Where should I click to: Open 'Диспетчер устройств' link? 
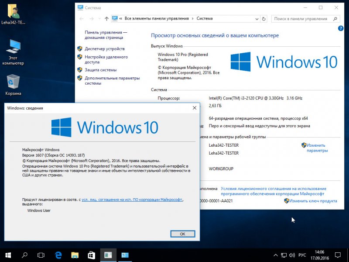tap(105, 49)
